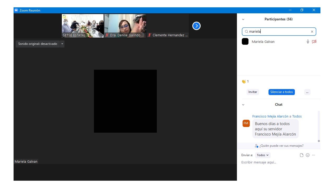Toggle Mariela Galvan's camera-off icon

314,42
